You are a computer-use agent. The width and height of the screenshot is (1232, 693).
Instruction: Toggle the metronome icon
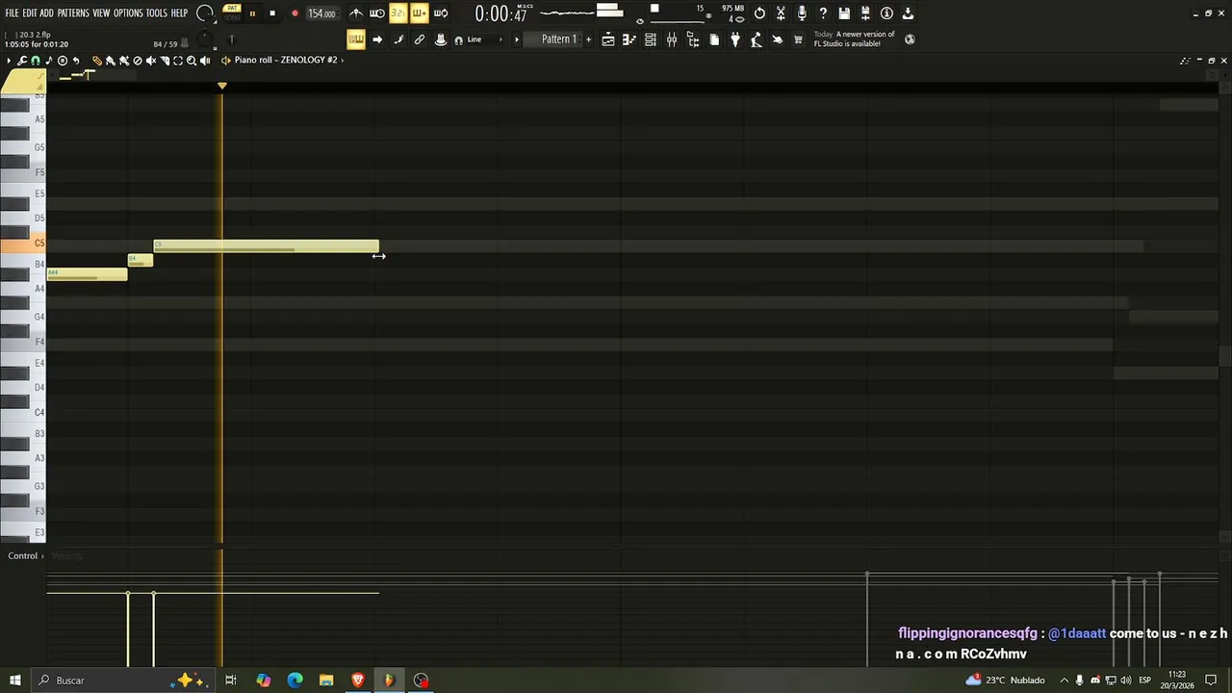point(356,13)
